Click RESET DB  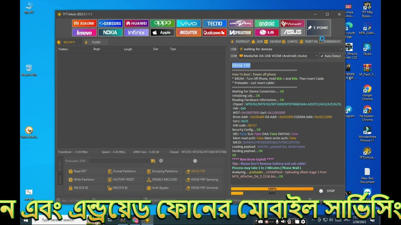coord(309,42)
